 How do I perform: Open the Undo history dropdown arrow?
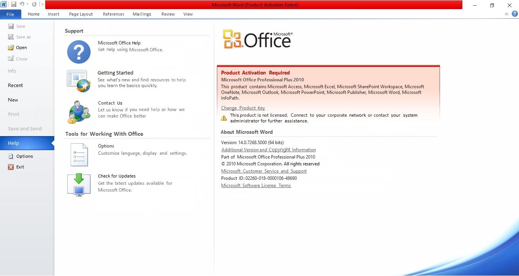click(27, 5)
